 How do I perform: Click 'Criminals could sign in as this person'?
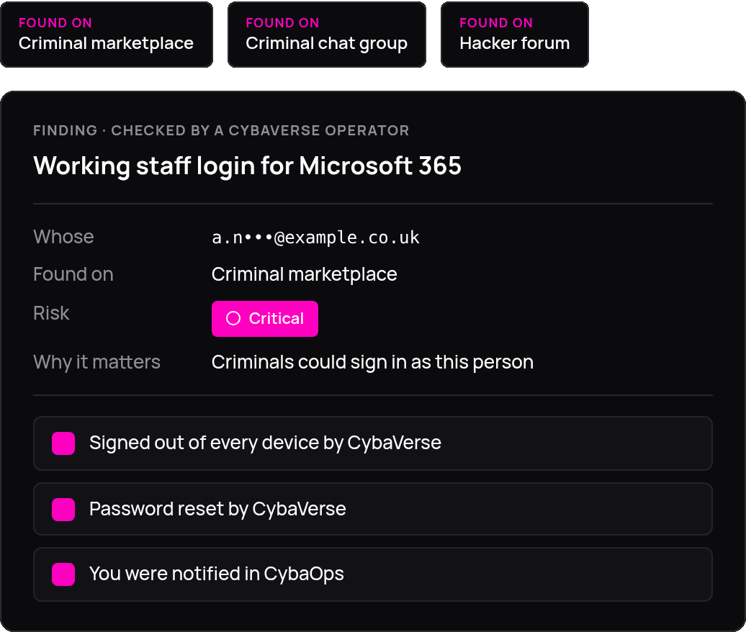click(x=372, y=362)
